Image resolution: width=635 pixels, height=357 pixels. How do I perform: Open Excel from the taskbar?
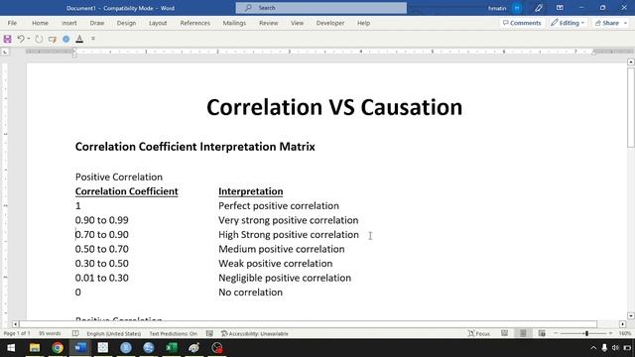172,348
